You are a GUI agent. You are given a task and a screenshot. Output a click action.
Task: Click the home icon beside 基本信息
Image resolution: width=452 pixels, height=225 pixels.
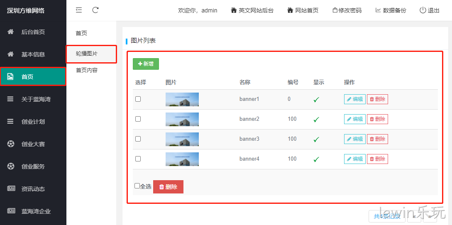tap(10, 54)
